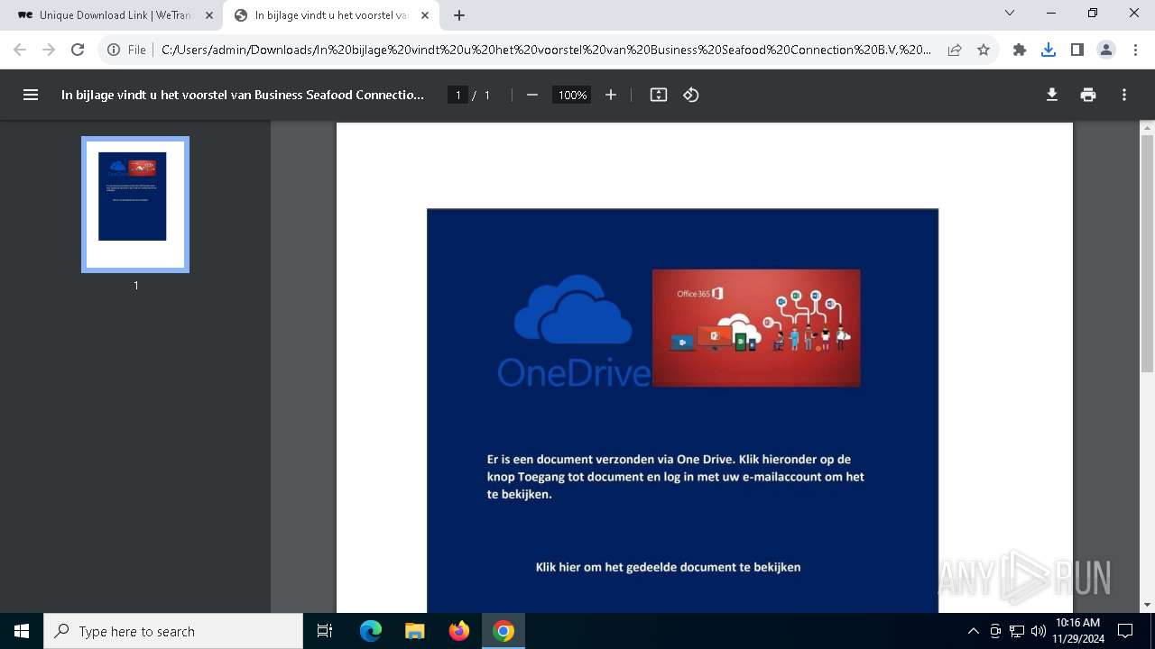Select the In bijlage vindt u tab
This screenshot has height=649, width=1155.
pyautogui.click(x=329, y=15)
